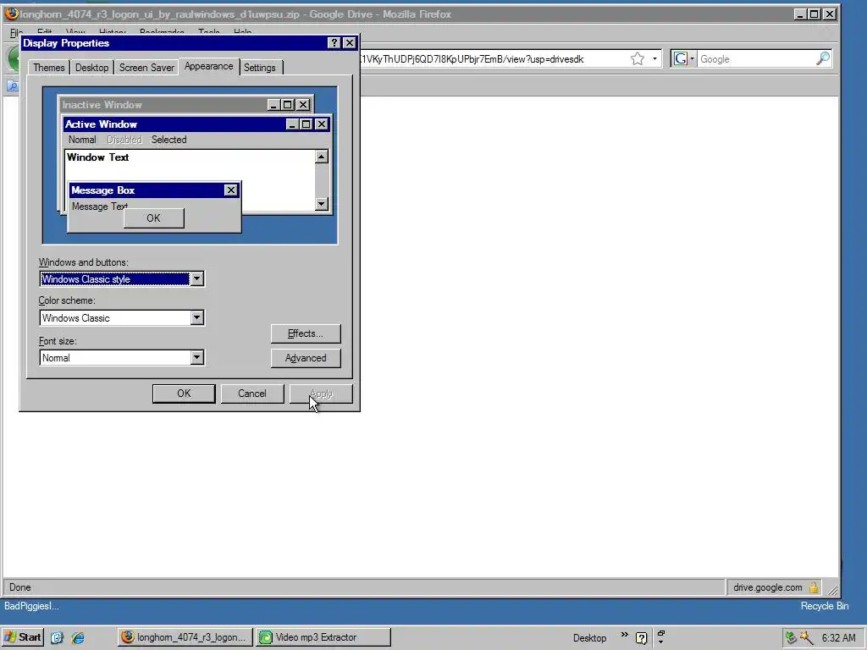Click the Display Properties help question button

(334, 43)
